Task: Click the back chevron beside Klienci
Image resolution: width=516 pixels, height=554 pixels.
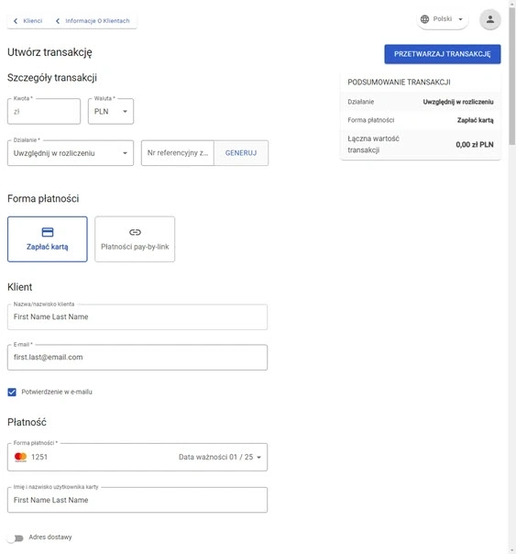Action: (x=16, y=21)
